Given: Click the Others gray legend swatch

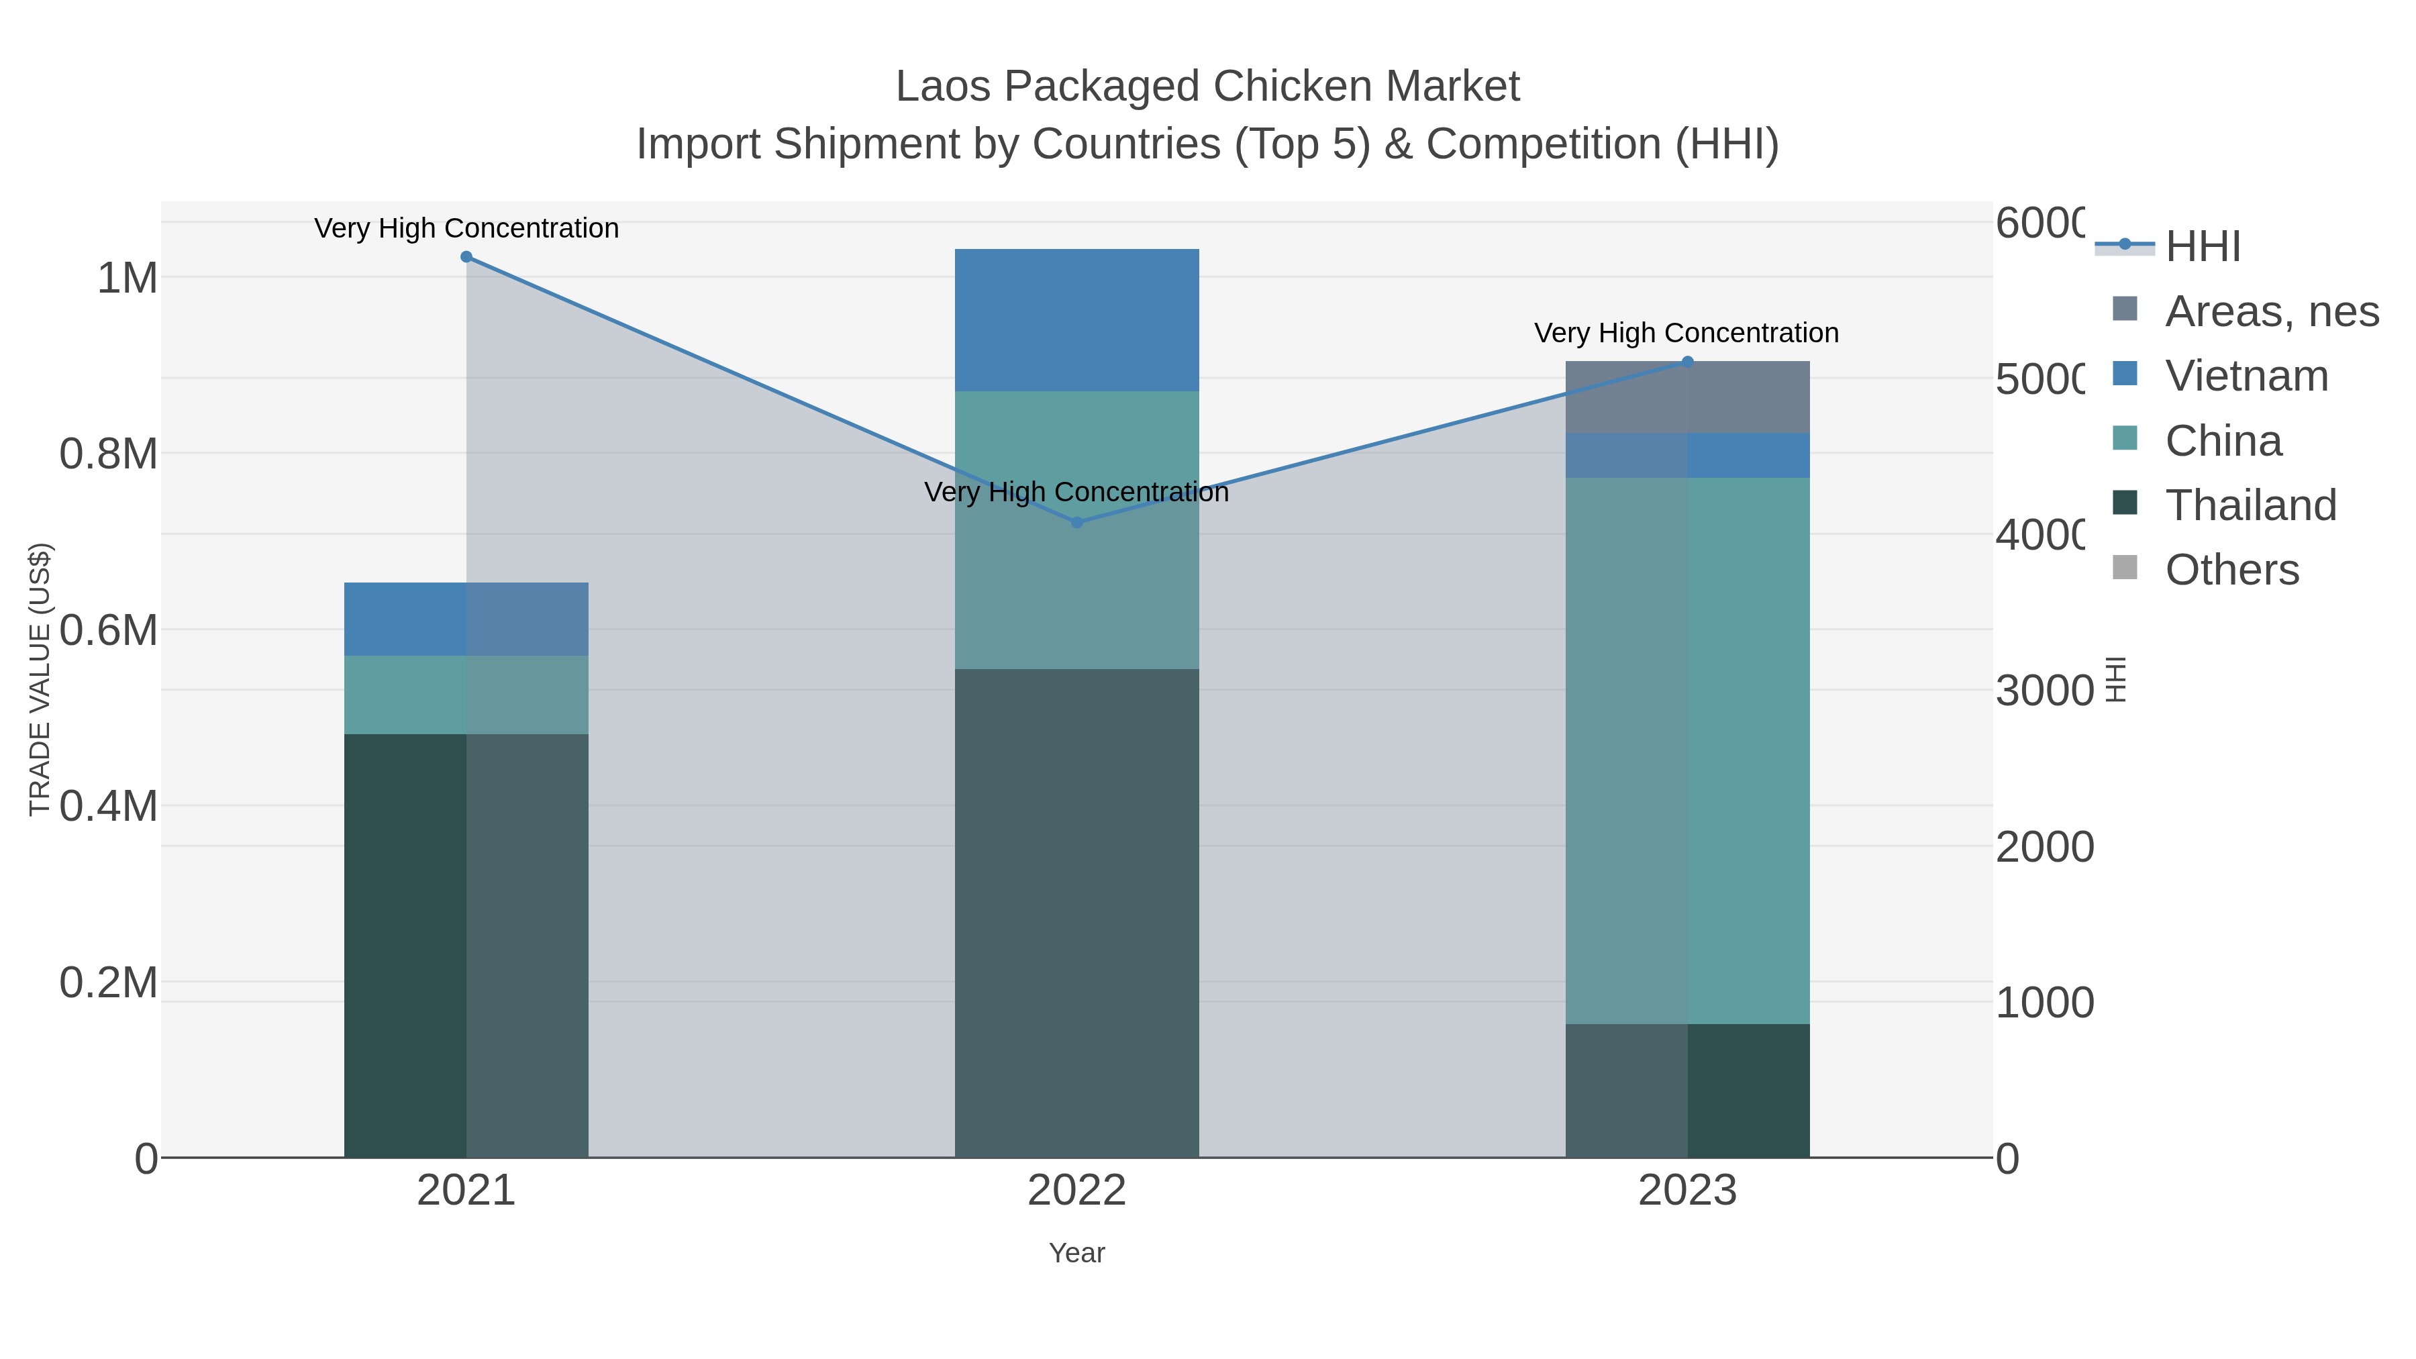Looking at the screenshot, I should click(2124, 568).
